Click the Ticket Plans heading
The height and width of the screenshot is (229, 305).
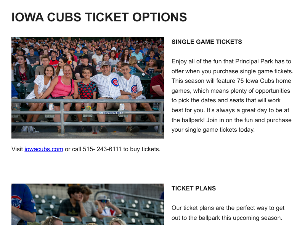point(194,189)
